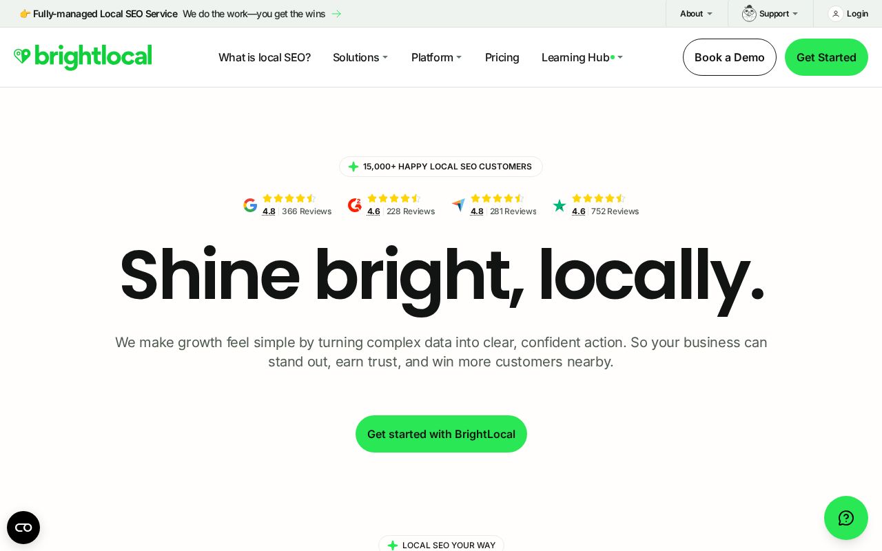Click the Login link
The width and height of the screenshot is (882, 551).
pyautogui.click(x=857, y=14)
